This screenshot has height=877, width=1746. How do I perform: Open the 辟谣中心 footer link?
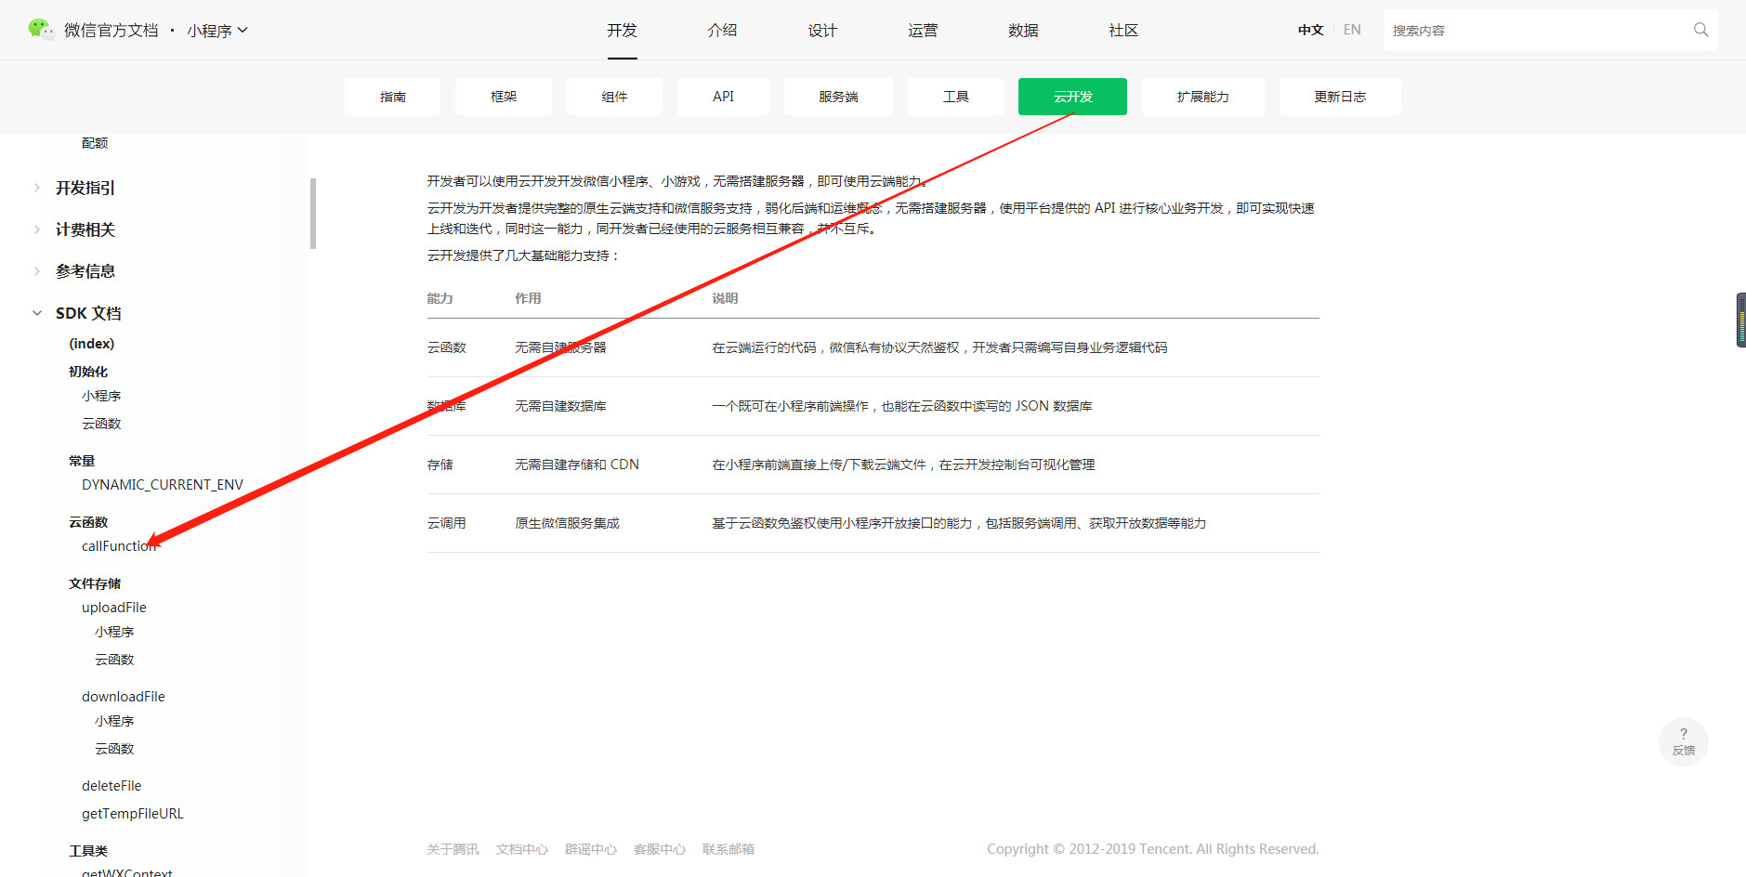point(591,849)
